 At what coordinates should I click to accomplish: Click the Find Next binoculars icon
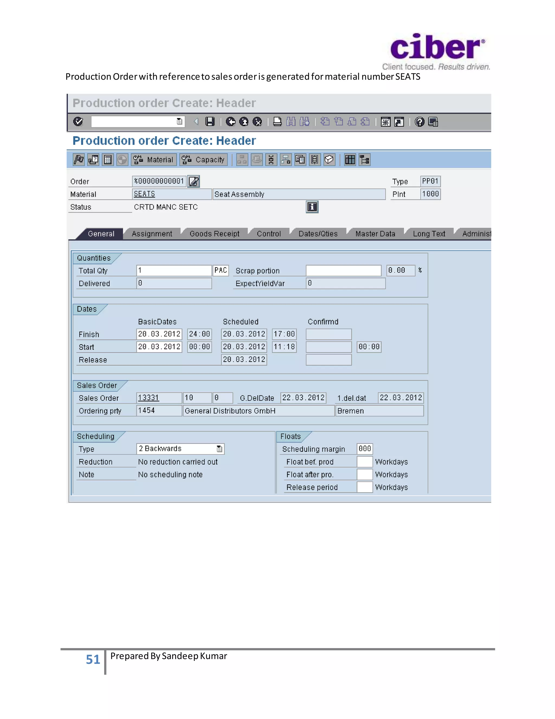(x=304, y=122)
